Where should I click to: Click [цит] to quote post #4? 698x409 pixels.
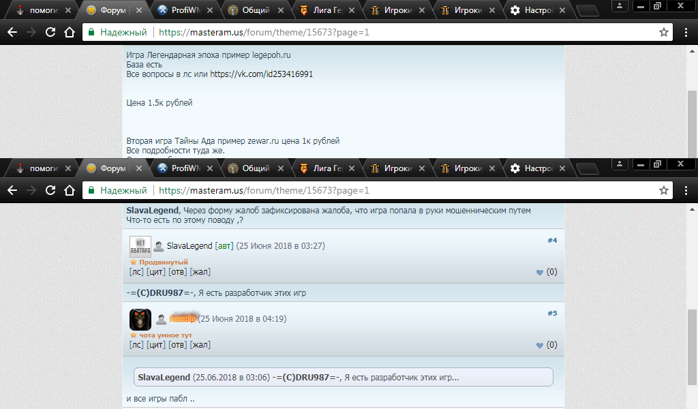[x=155, y=273]
